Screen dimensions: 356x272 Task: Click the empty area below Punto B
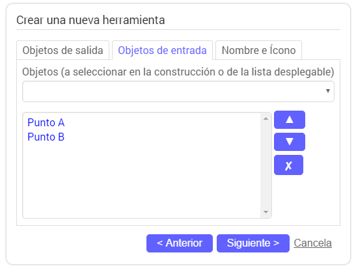(142, 180)
